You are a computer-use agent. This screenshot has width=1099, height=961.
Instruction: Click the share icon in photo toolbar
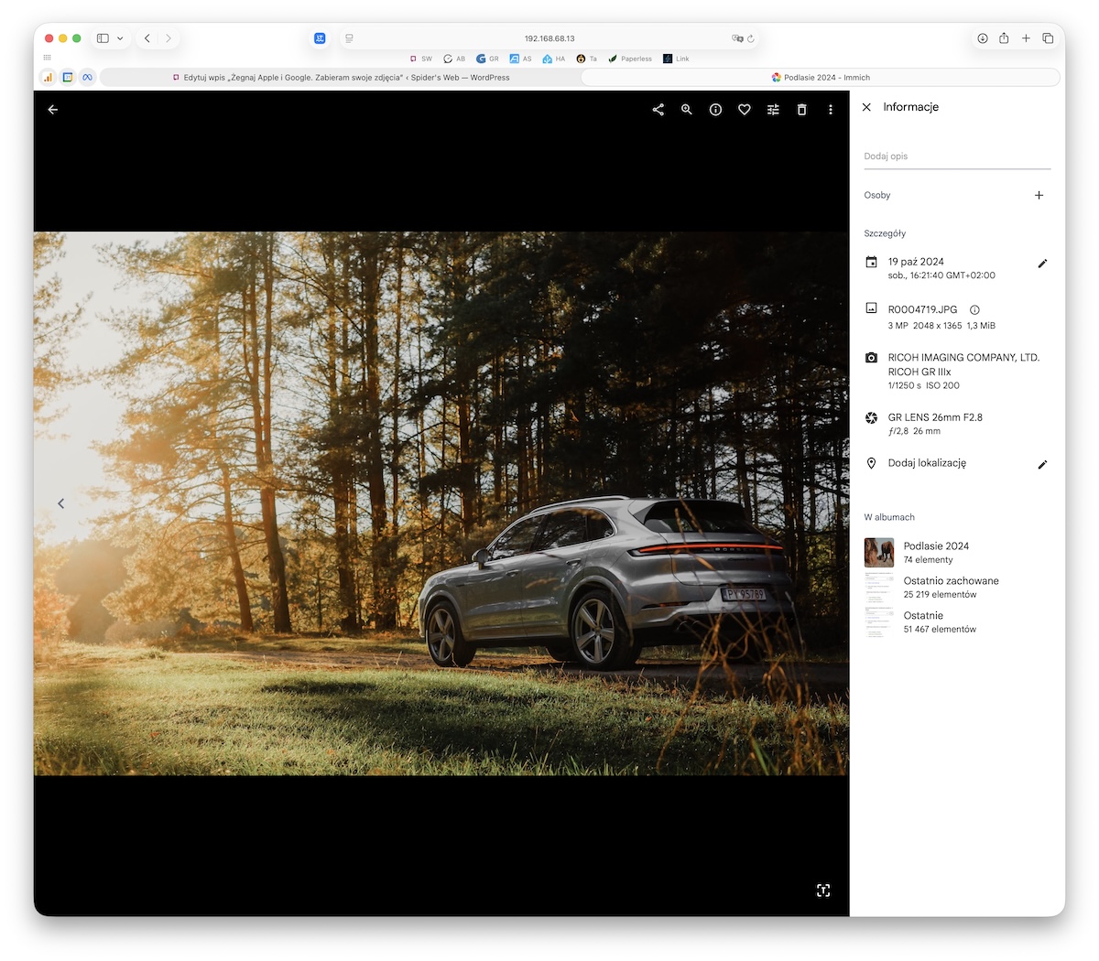click(x=658, y=110)
